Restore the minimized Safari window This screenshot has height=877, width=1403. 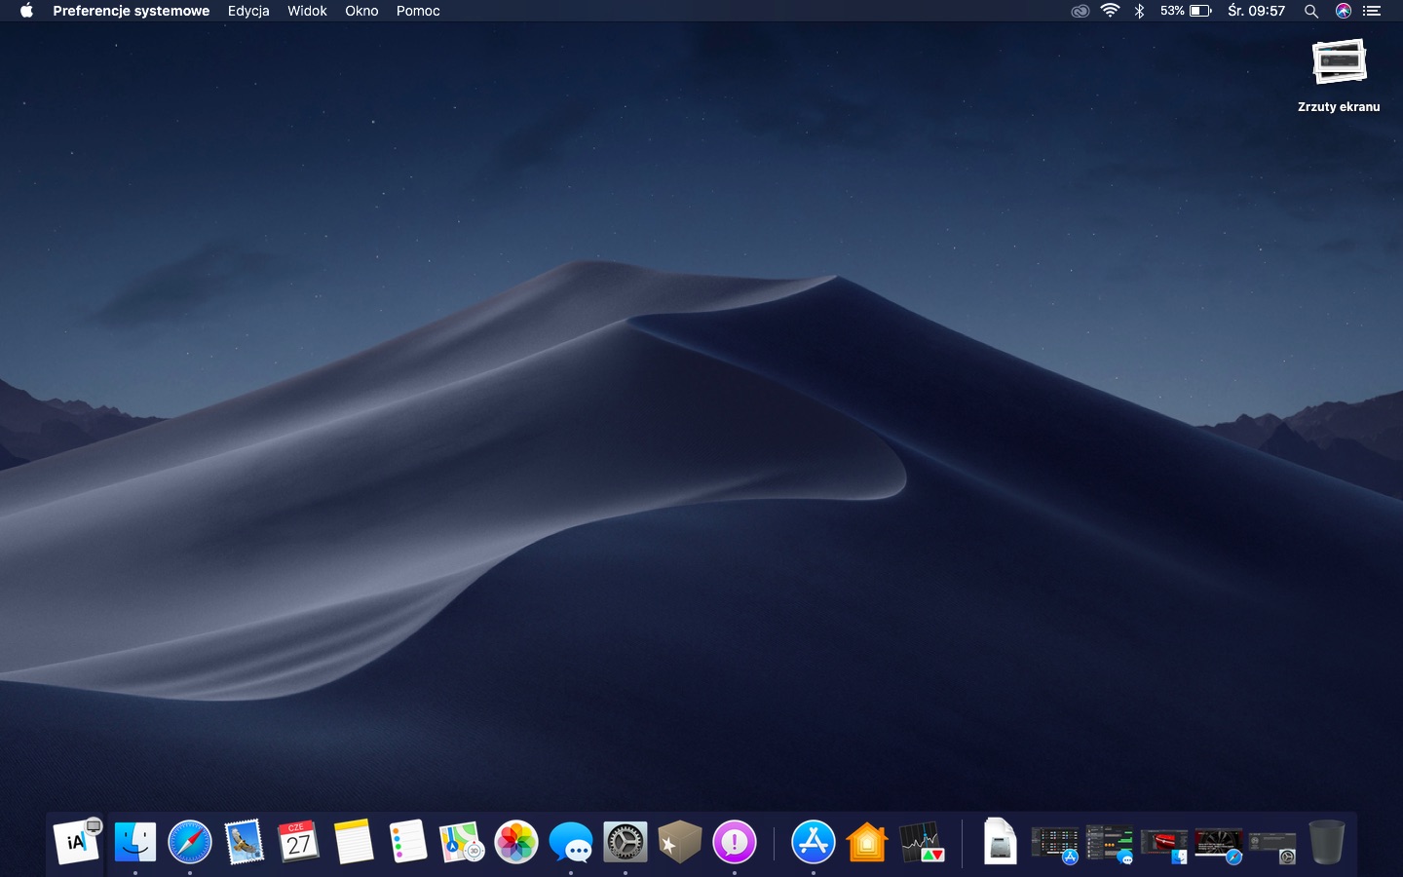[1219, 845]
